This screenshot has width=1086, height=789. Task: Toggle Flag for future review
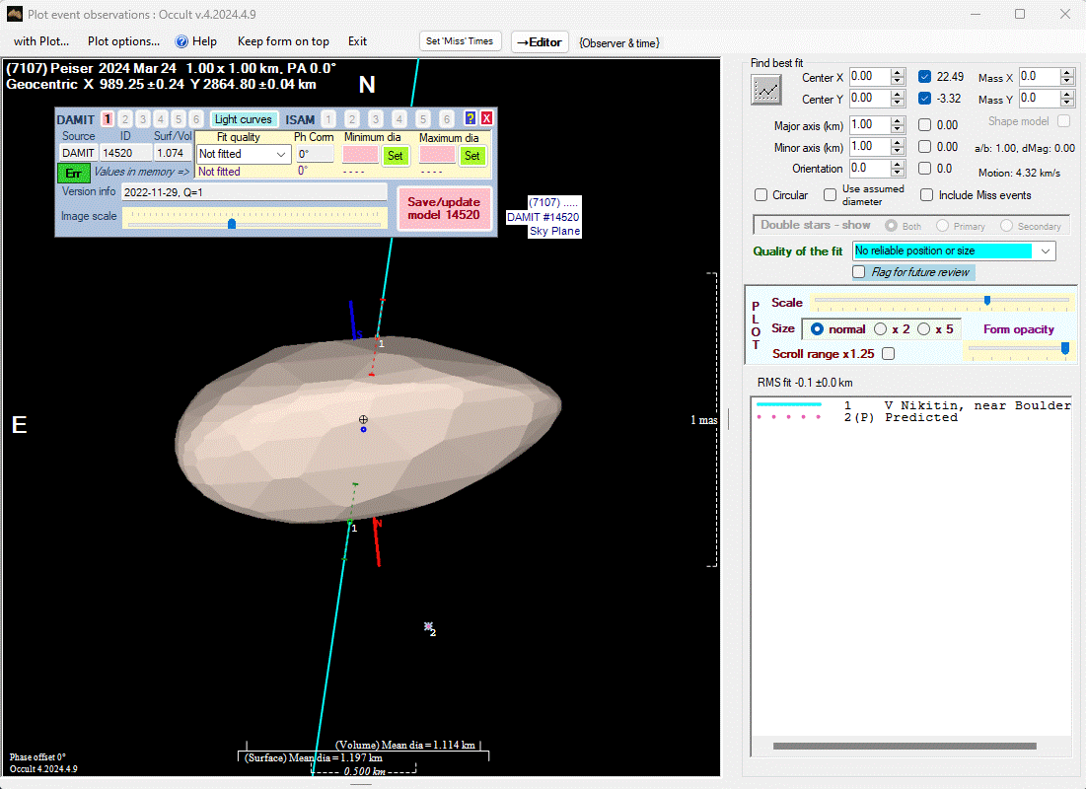[859, 272]
